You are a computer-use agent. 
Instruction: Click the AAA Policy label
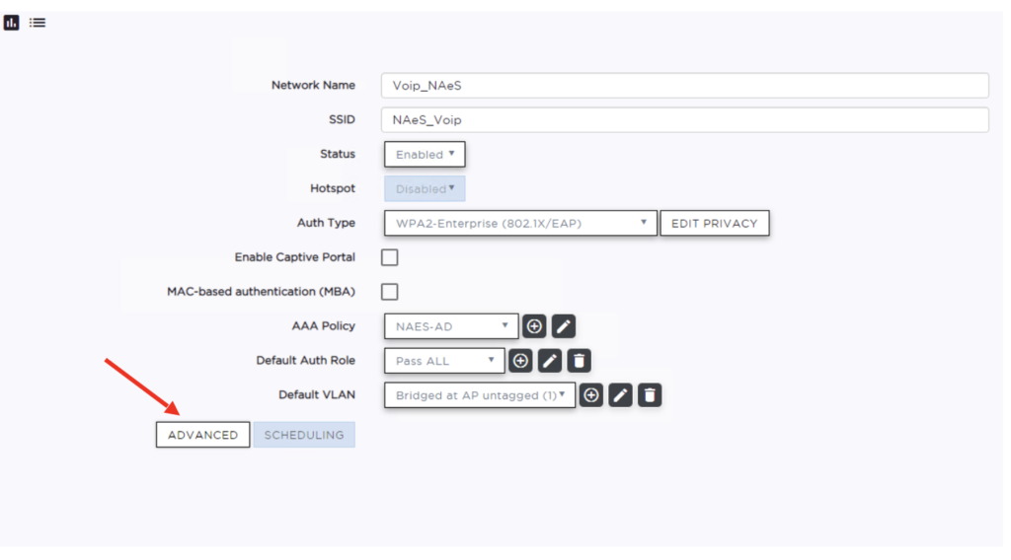(323, 325)
